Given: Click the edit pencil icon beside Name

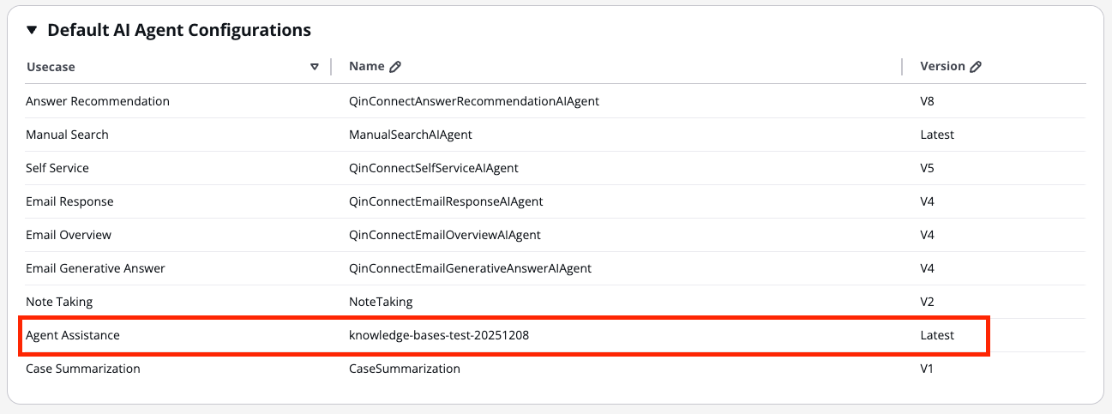Looking at the screenshot, I should 395,67.
